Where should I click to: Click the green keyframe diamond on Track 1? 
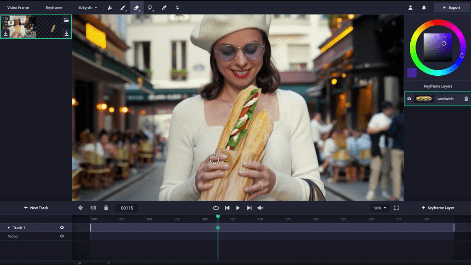click(x=218, y=227)
